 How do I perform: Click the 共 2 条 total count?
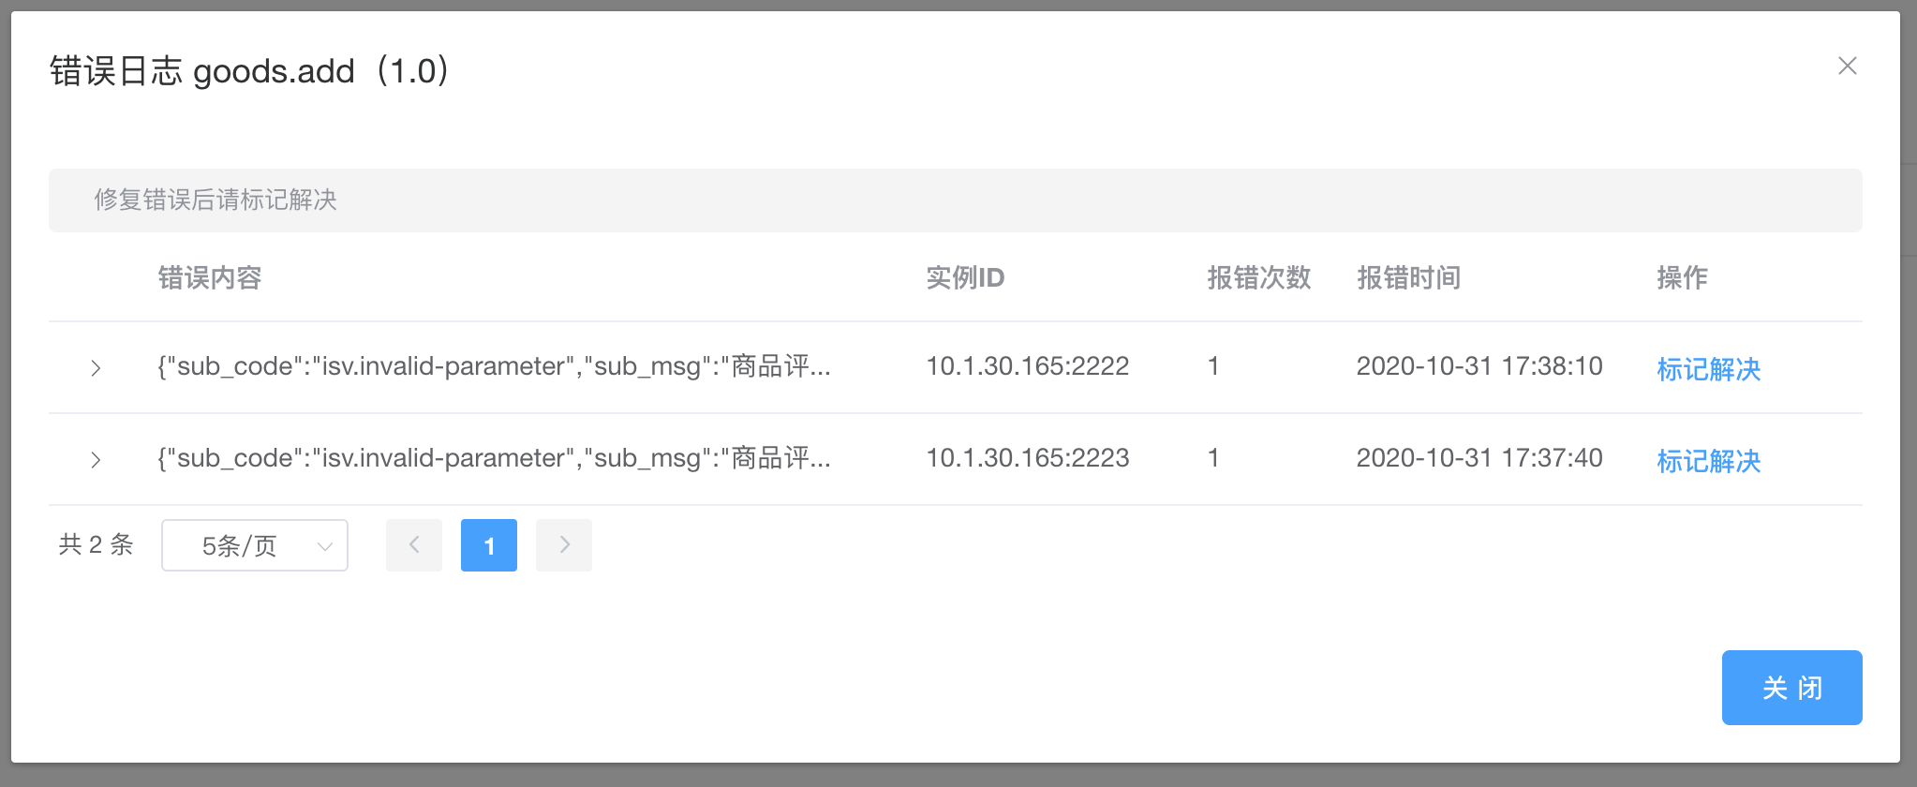click(96, 544)
